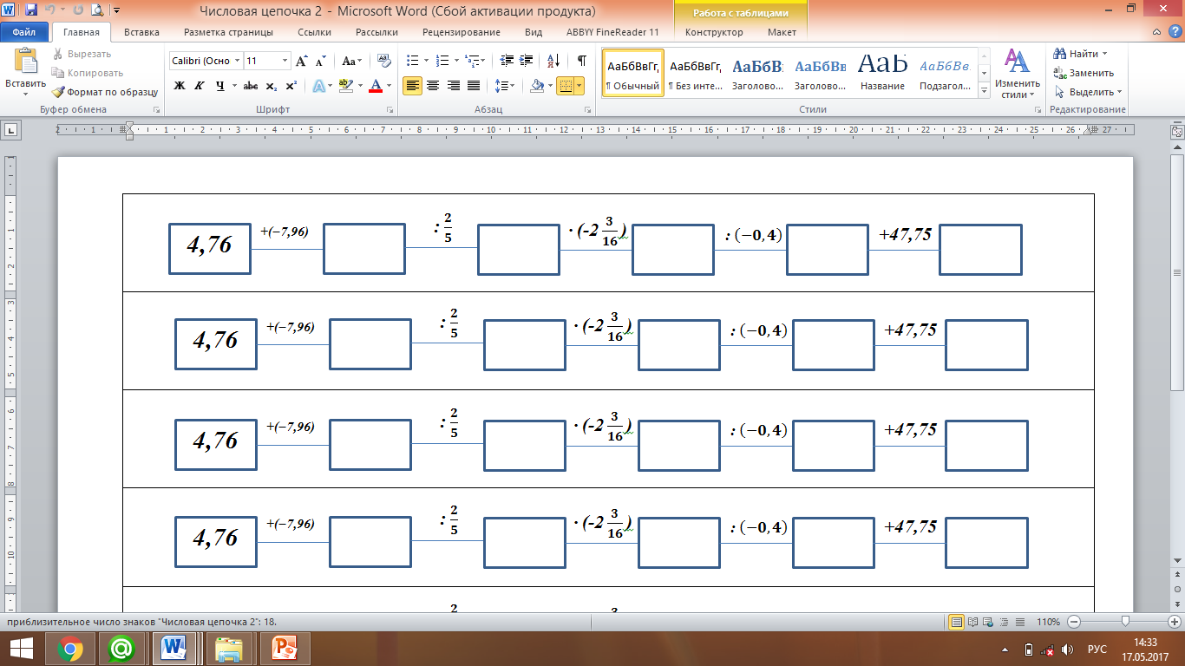
Task: Click the Заменить (Replace) button
Action: click(1084, 73)
